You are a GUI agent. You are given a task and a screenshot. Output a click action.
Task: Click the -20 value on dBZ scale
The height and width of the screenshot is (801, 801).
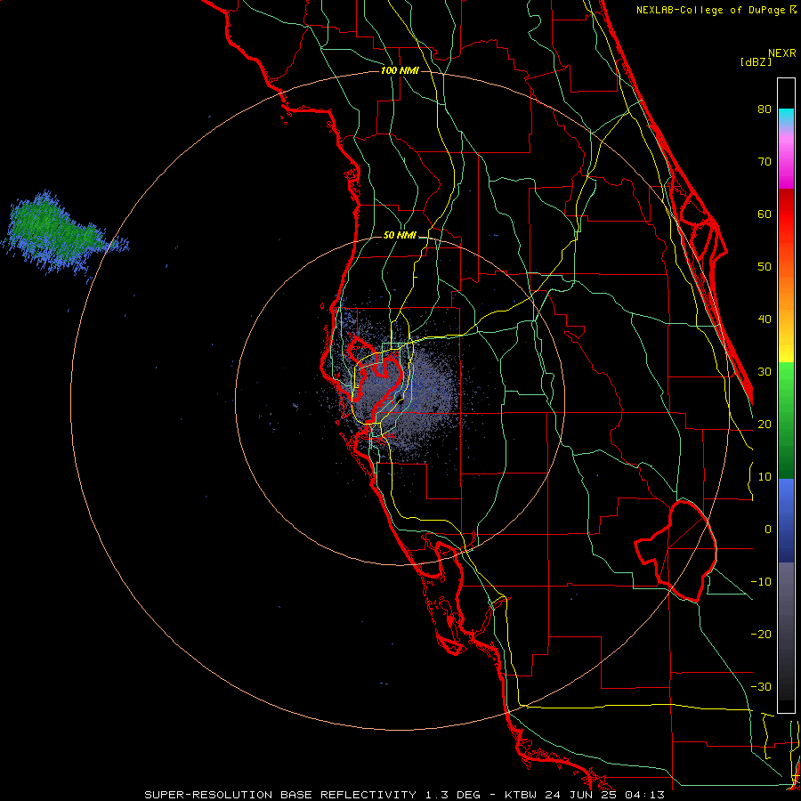click(x=761, y=634)
